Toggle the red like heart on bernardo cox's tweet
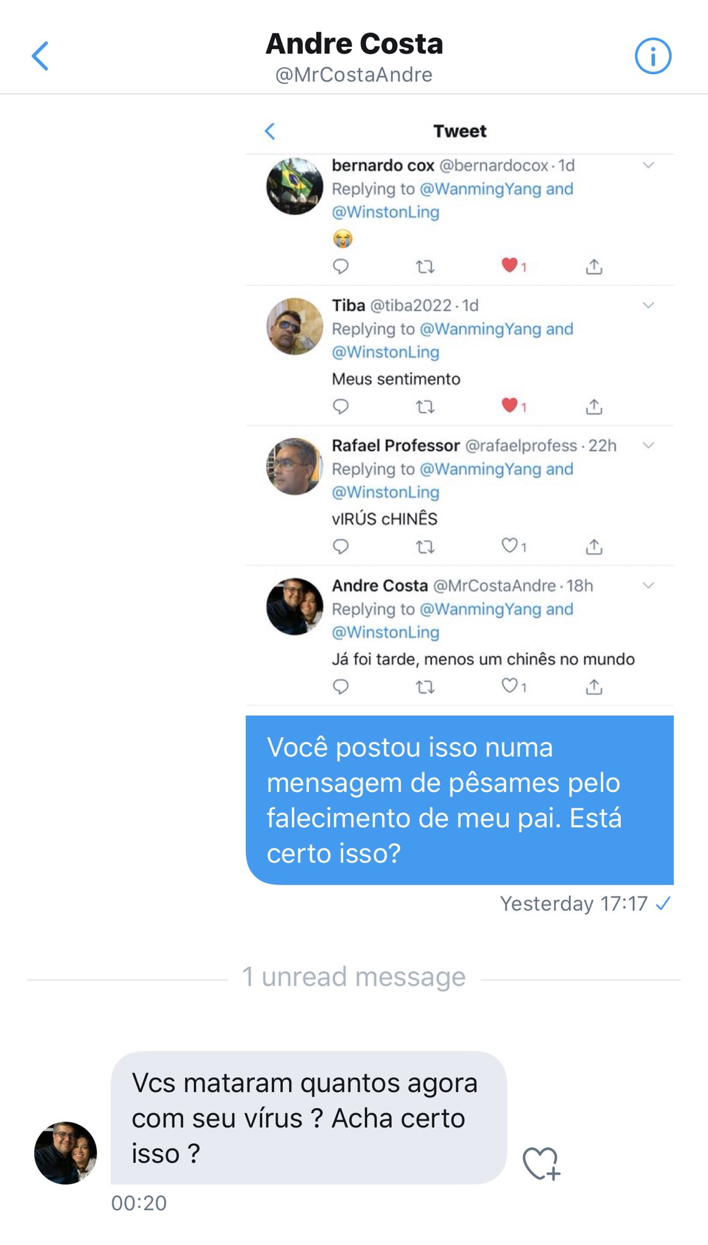This screenshot has width=708, height=1245. [x=509, y=265]
